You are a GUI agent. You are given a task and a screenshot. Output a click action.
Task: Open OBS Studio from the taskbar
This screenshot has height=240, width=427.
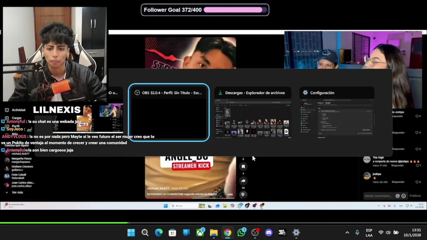[255, 233]
